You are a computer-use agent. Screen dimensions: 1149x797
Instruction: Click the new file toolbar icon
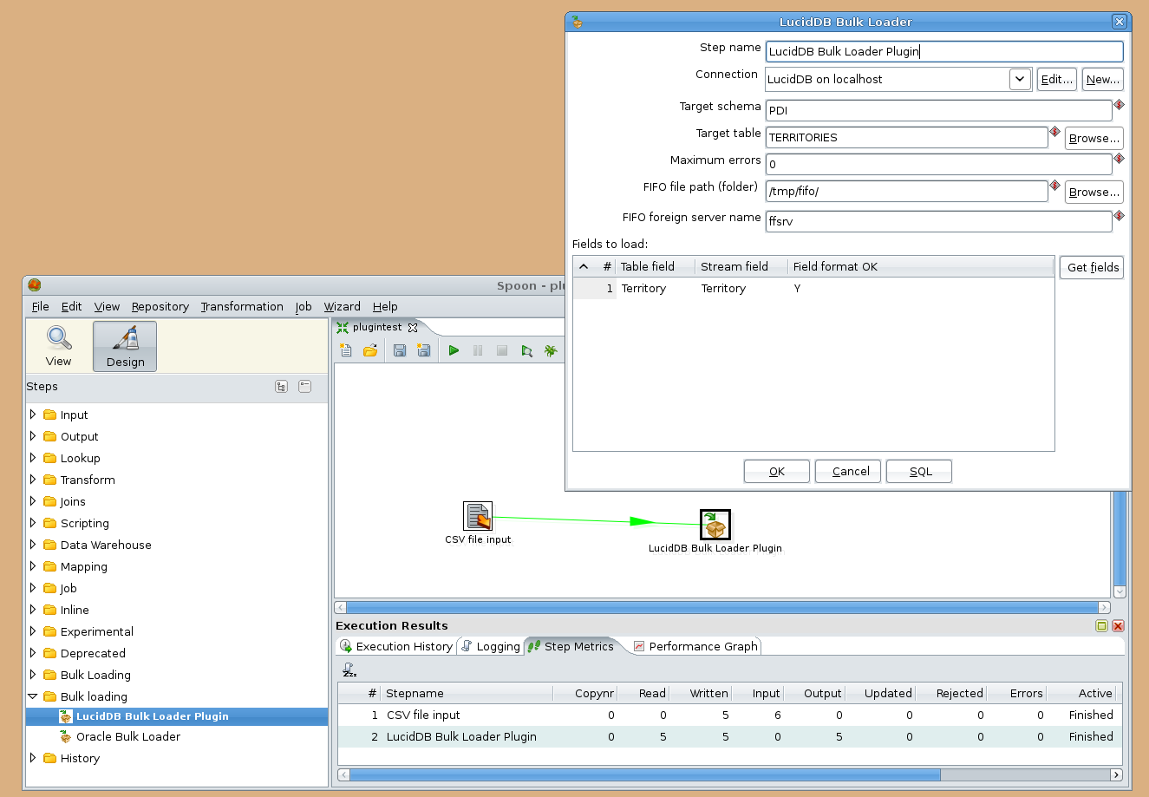point(346,350)
